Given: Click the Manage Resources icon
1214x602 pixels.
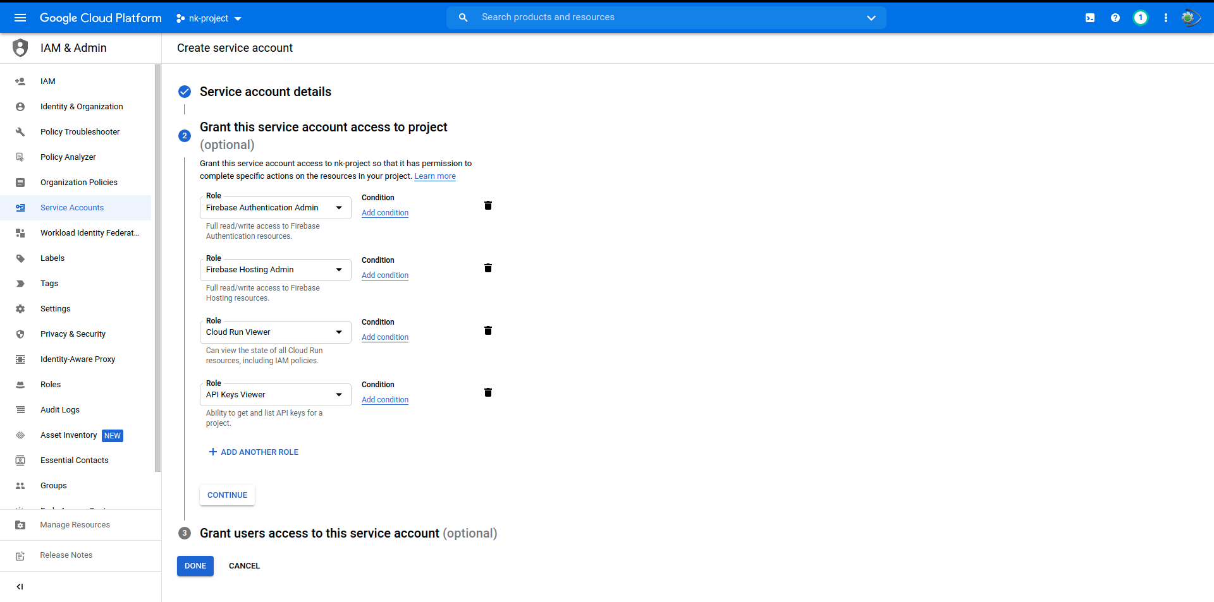Looking at the screenshot, I should (20, 525).
